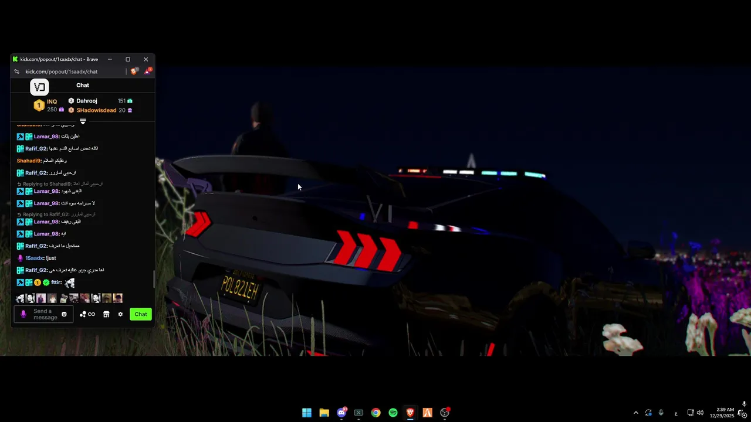Click gift icon next to 151
The image size is (751, 422).
[x=130, y=101]
